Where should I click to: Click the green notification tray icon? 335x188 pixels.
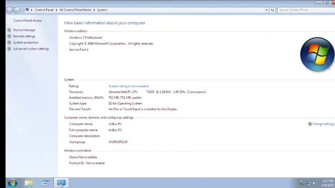coord(302,183)
